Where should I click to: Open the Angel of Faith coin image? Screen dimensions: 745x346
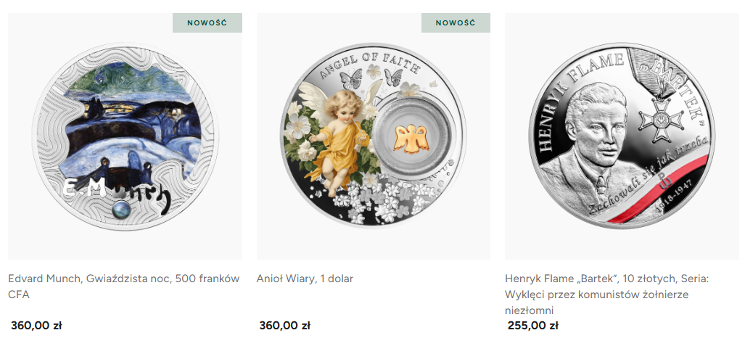(x=374, y=136)
